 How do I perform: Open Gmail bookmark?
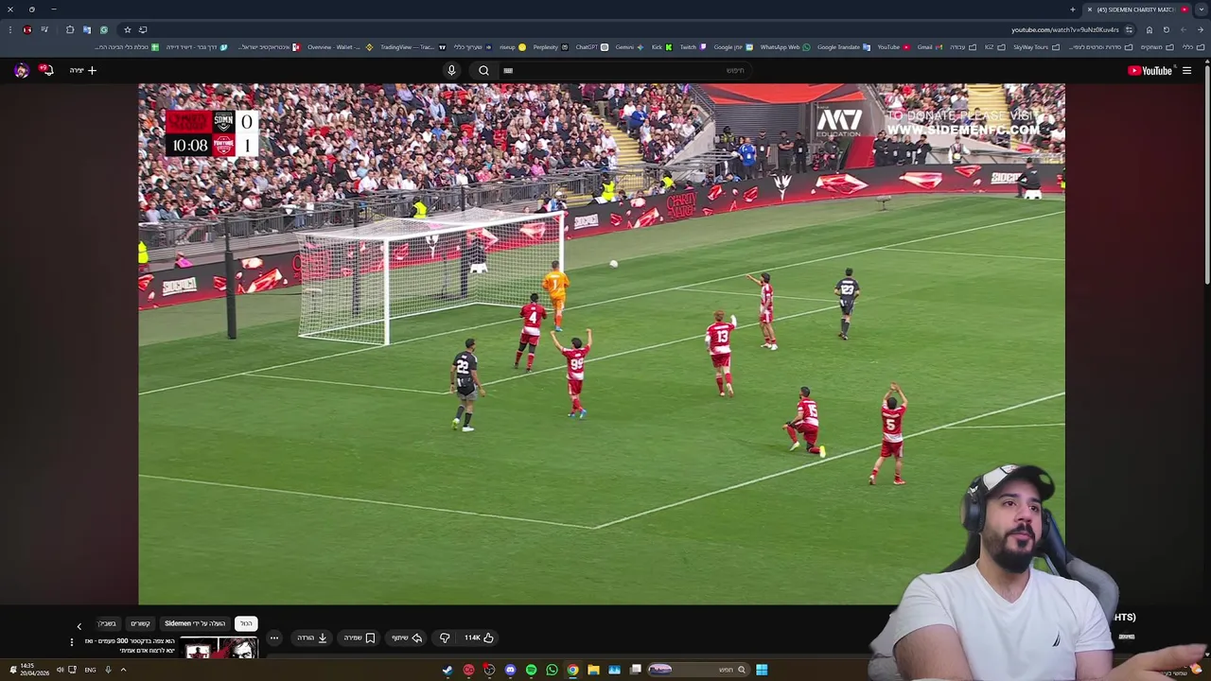(929, 46)
